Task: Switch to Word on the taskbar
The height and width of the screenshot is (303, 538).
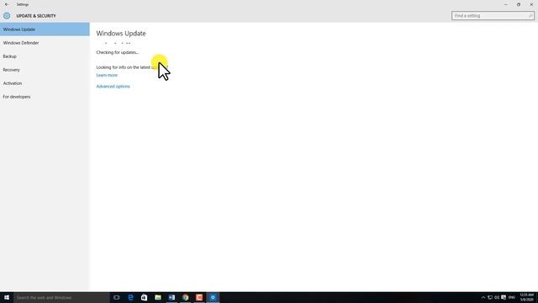Action: 171,297
